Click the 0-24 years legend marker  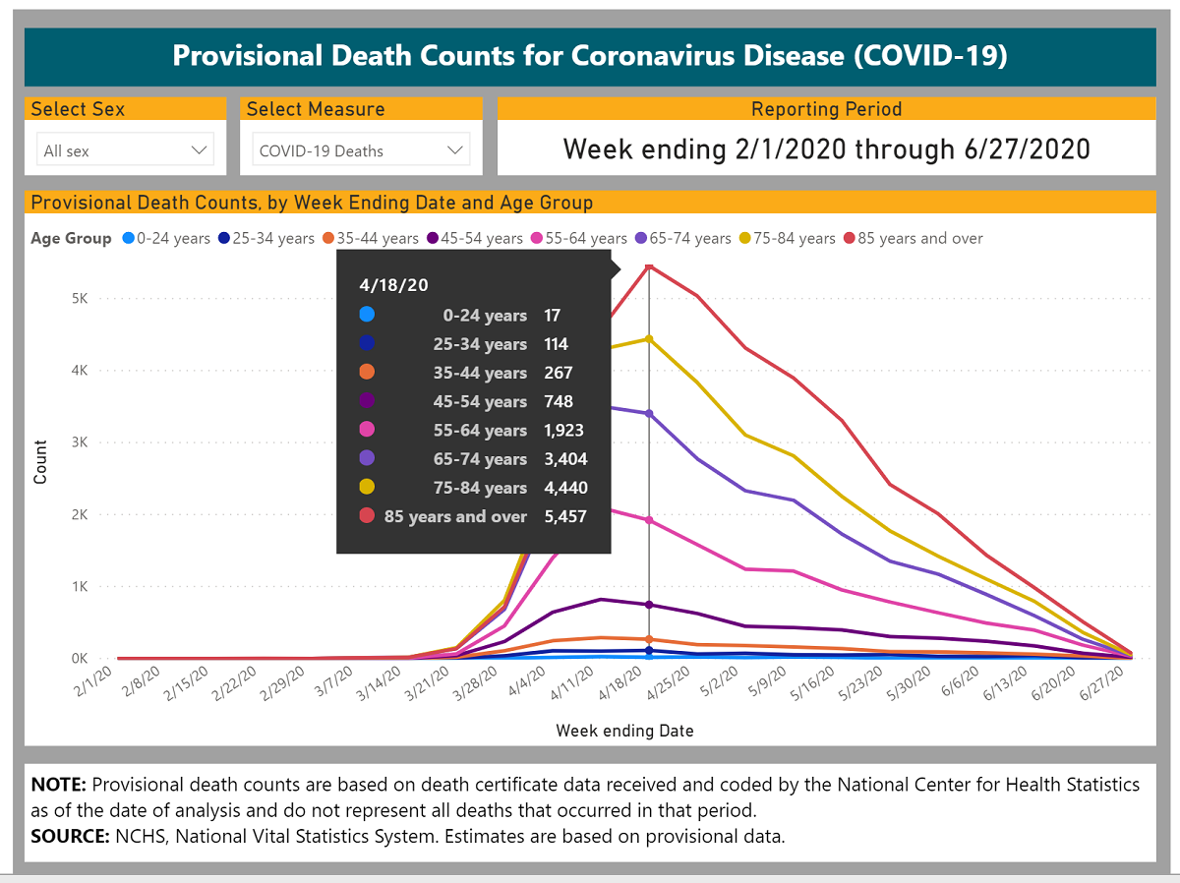(128, 238)
